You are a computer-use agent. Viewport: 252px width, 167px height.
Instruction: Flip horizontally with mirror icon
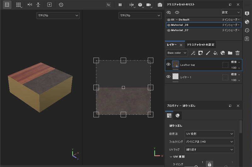point(30,5)
